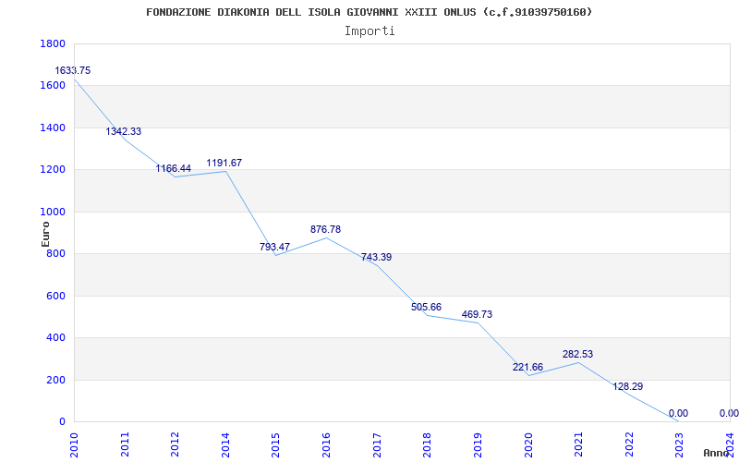Image resolution: width=739 pixels, height=462 pixels.
Task: Click the 0 y-axis tick label
Action: tap(62, 422)
